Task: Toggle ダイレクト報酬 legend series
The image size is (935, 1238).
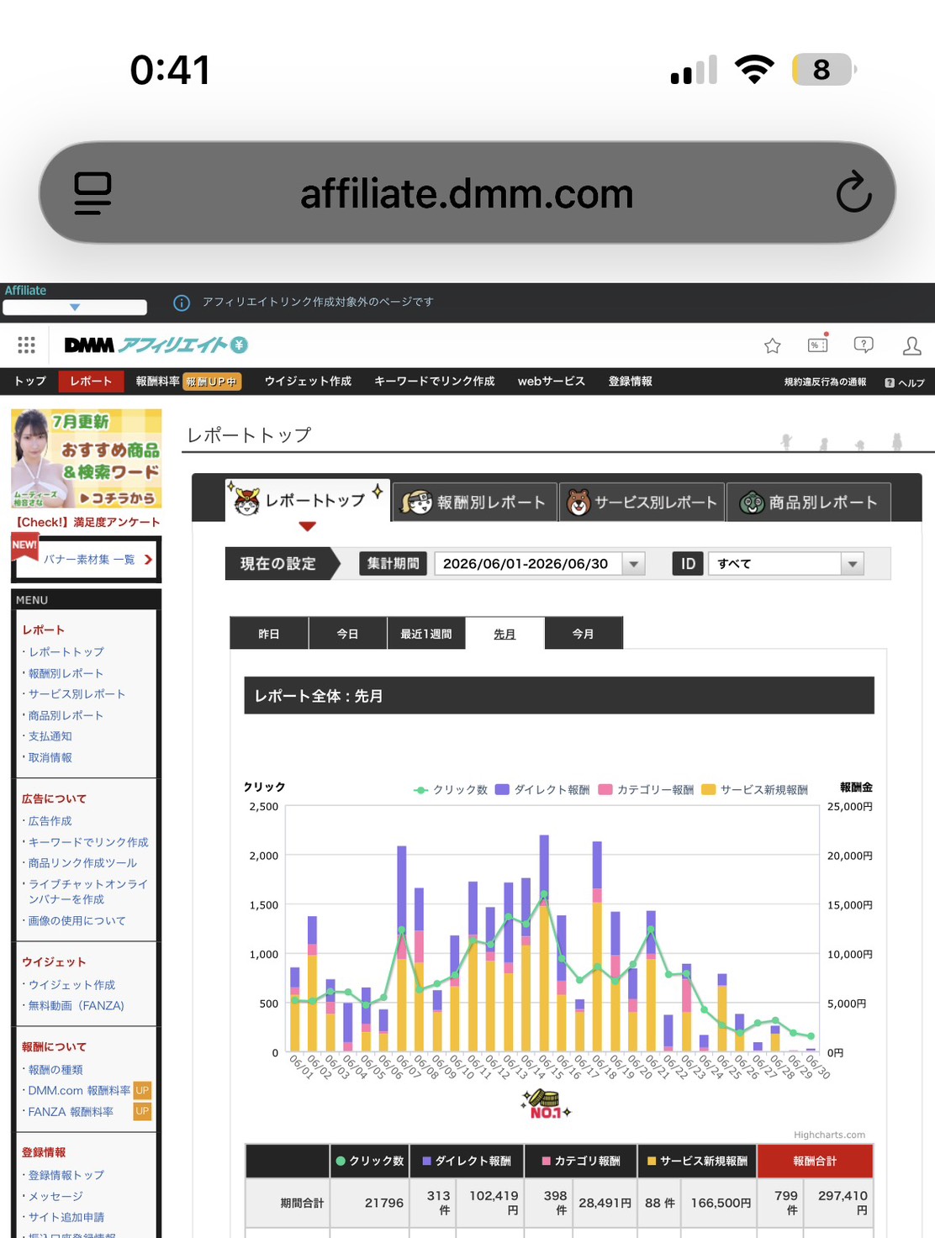Action: [x=542, y=790]
